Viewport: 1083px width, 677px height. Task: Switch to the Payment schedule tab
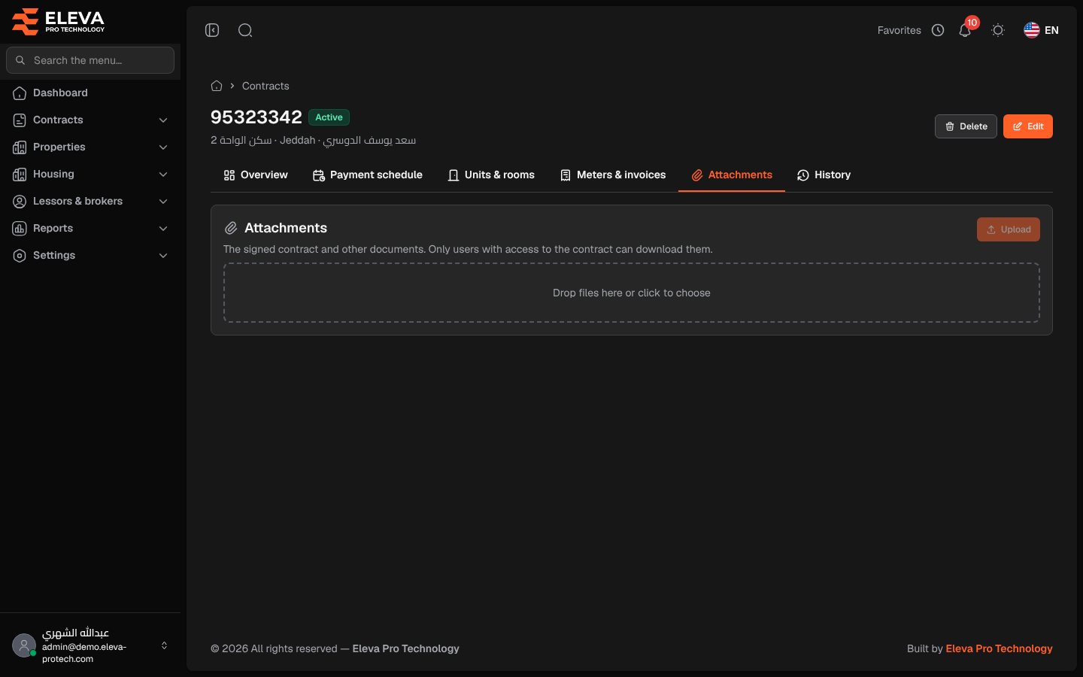[368, 175]
